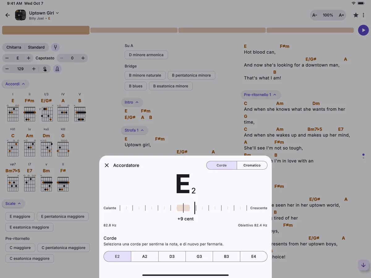
Task: Decrease text size with A−
Action: point(315,15)
